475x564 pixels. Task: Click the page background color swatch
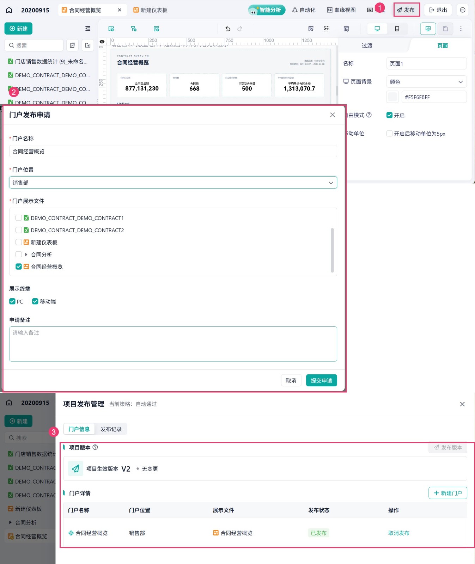click(392, 97)
